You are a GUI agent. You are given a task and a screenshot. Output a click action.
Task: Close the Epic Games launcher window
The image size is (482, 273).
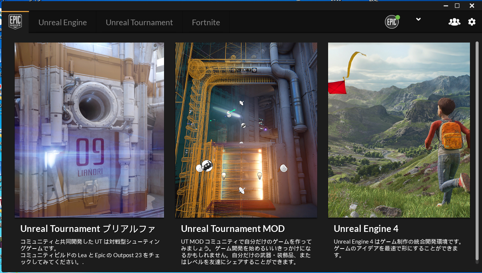(472, 6)
